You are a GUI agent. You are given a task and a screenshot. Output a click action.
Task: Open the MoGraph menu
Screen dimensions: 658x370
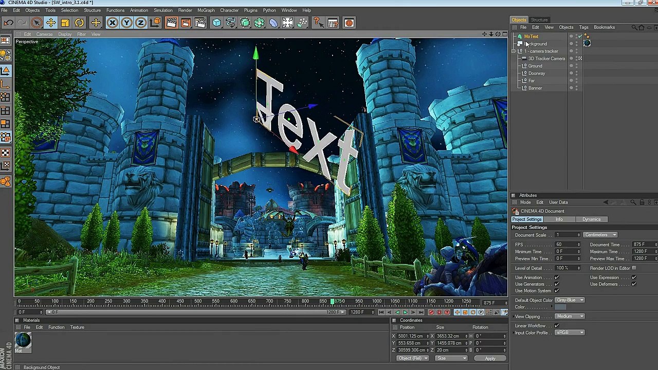point(206,10)
